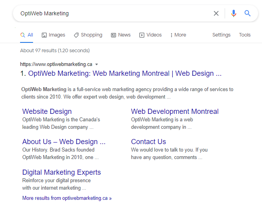
Task: Visit the About Us – Web Design link
Action: pyautogui.click(x=64, y=142)
